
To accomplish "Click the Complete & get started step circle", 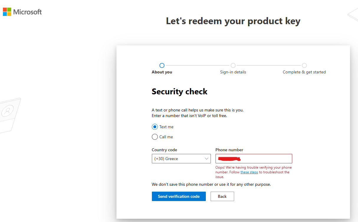I will 304,65.
